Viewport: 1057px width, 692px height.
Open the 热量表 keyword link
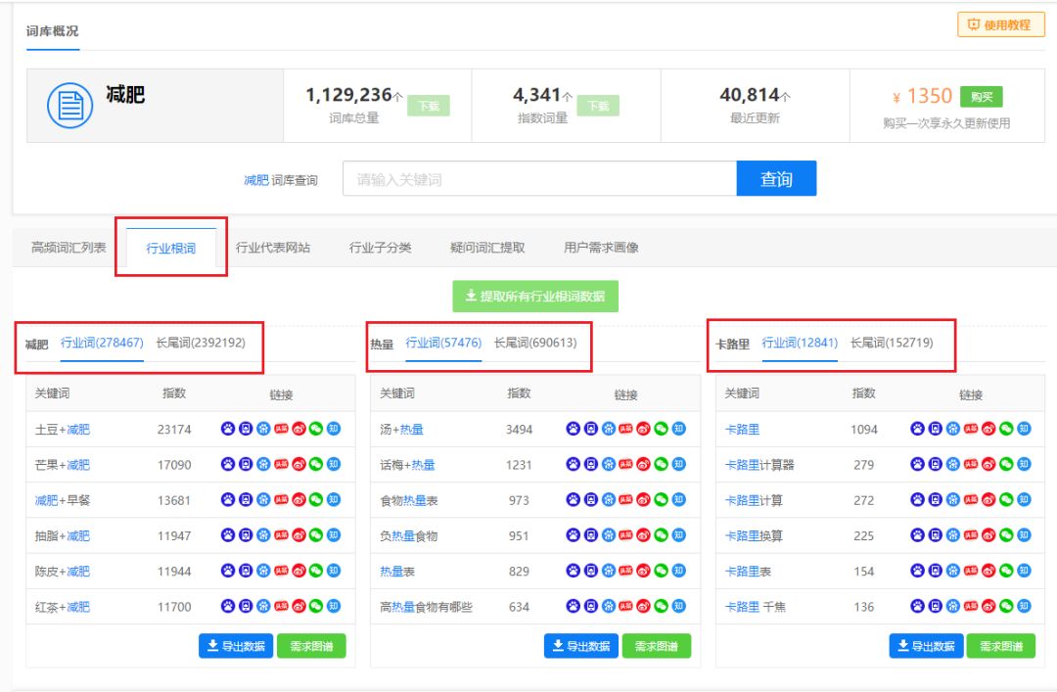point(397,572)
